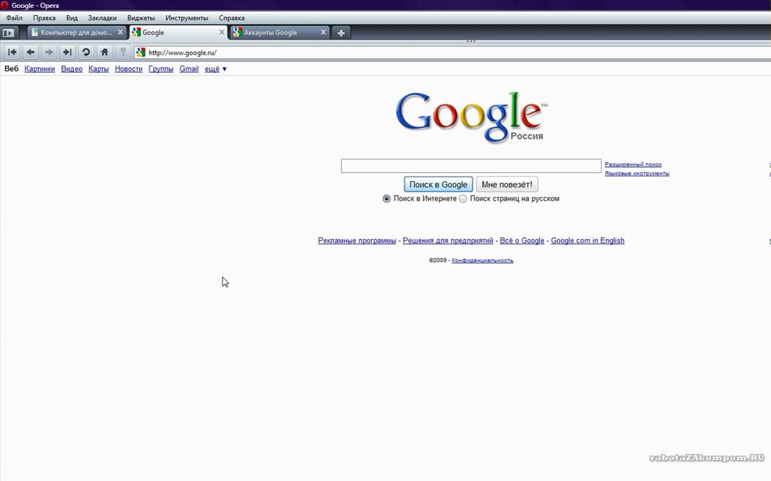Image resolution: width=771 pixels, height=481 pixels.
Task: Click the Wand password key icon
Action: click(123, 52)
